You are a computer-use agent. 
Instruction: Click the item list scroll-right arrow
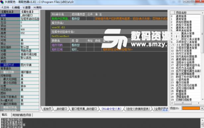click(x=199, y=103)
